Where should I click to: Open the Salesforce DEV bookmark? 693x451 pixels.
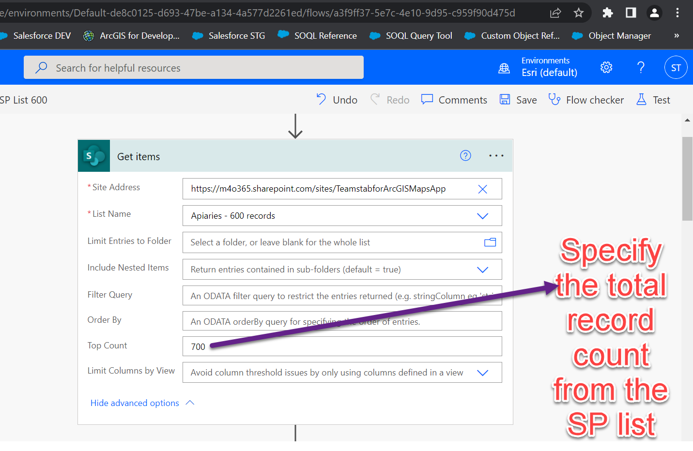42,35
